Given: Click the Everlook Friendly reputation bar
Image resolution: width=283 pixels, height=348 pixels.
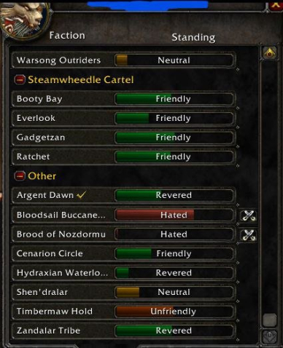Looking at the screenshot, I should [174, 118].
